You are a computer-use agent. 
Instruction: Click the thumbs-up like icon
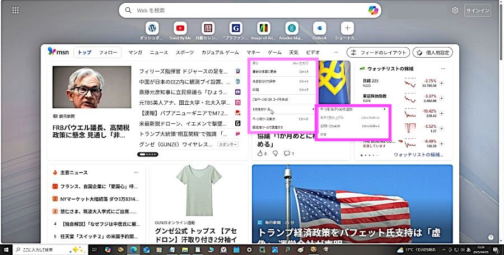(260, 154)
